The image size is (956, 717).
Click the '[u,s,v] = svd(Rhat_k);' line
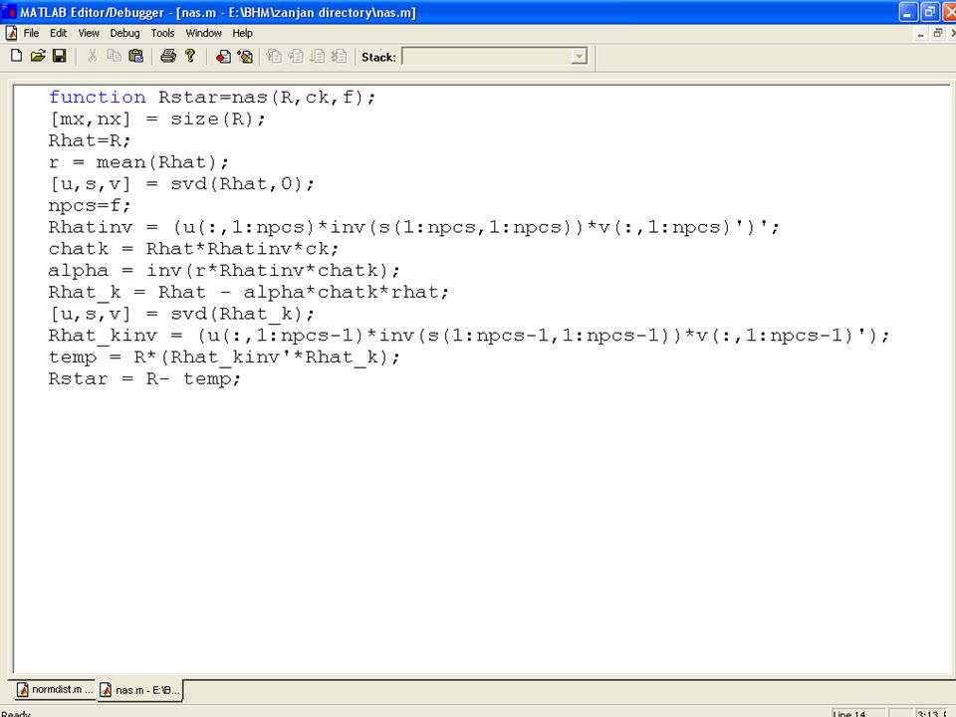click(x=181, y=314)
